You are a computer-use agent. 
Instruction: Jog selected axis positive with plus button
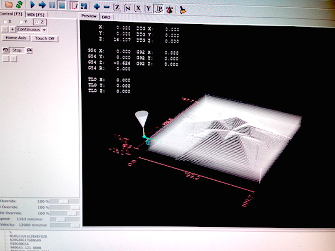pyautogui.click(x=13, y=29)
